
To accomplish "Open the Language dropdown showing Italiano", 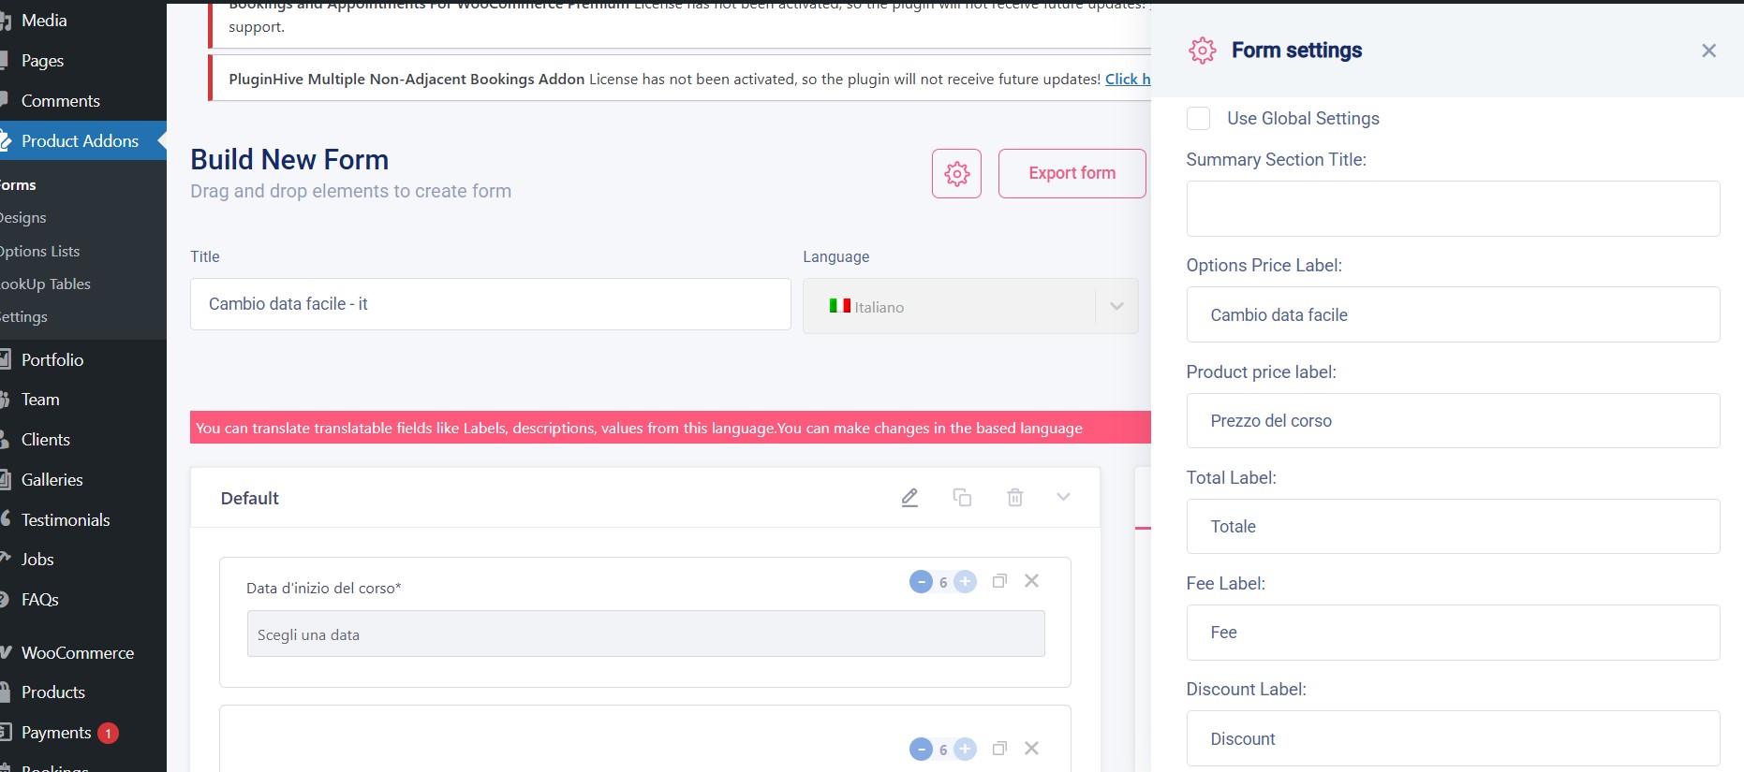I will coord(970,306).
